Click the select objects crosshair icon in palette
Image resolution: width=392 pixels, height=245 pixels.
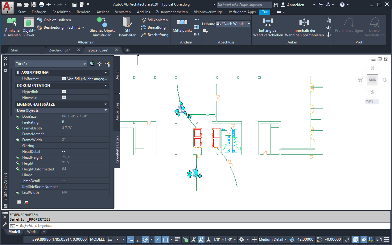[x=100, y=64]
